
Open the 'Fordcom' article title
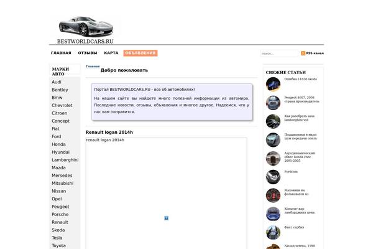291,172
